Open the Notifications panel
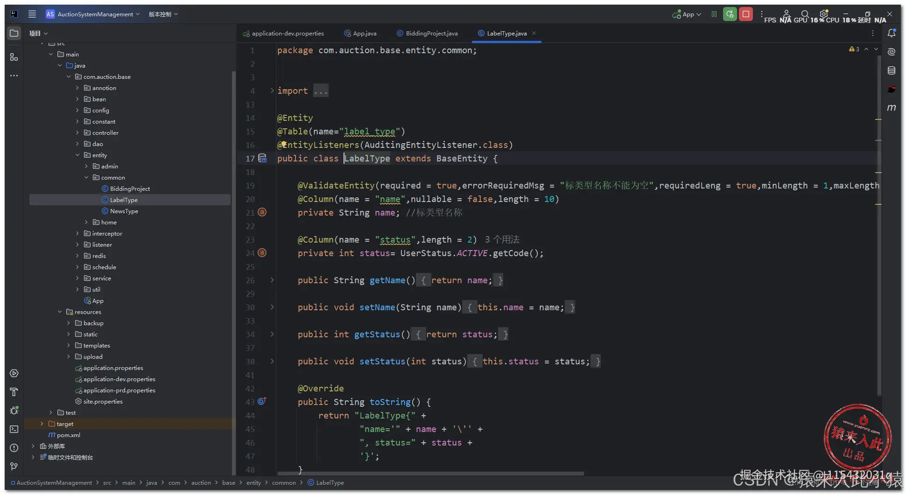906x495 pixels. point(892,33)
